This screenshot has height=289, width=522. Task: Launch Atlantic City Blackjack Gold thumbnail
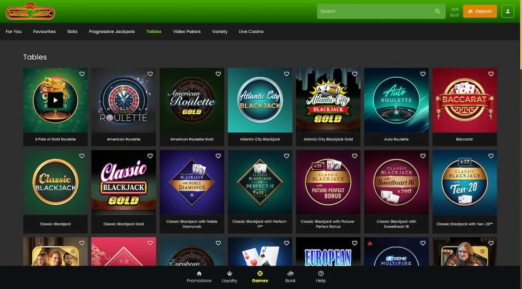tap(328, 100)
